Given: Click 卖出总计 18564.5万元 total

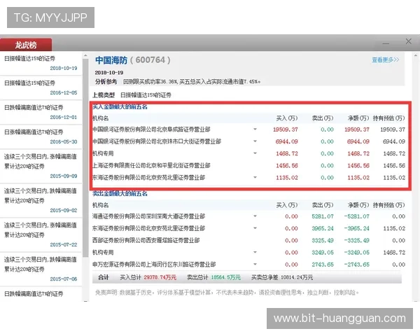Looking at the screenshot, I should [213, 277].
